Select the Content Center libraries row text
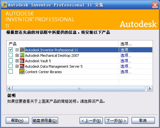This screenshot has width=160, height=128. pos(43,72)
